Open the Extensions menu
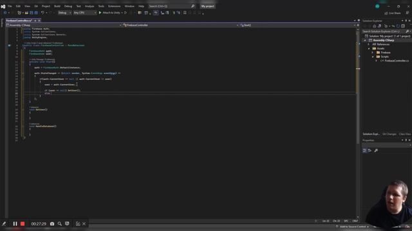Image resolution: width=412 pixels, height=231 pixels. 115,6
